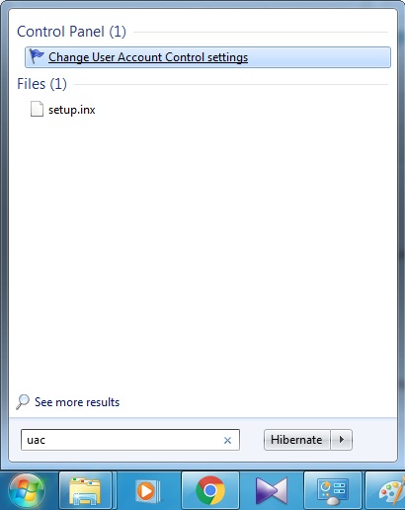Click See more results link

(77, 402)
